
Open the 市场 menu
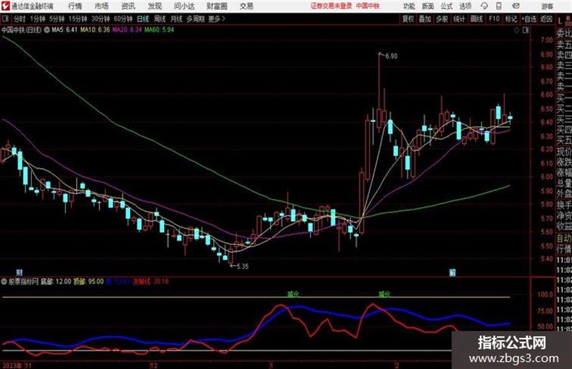(x=102, y=6)
